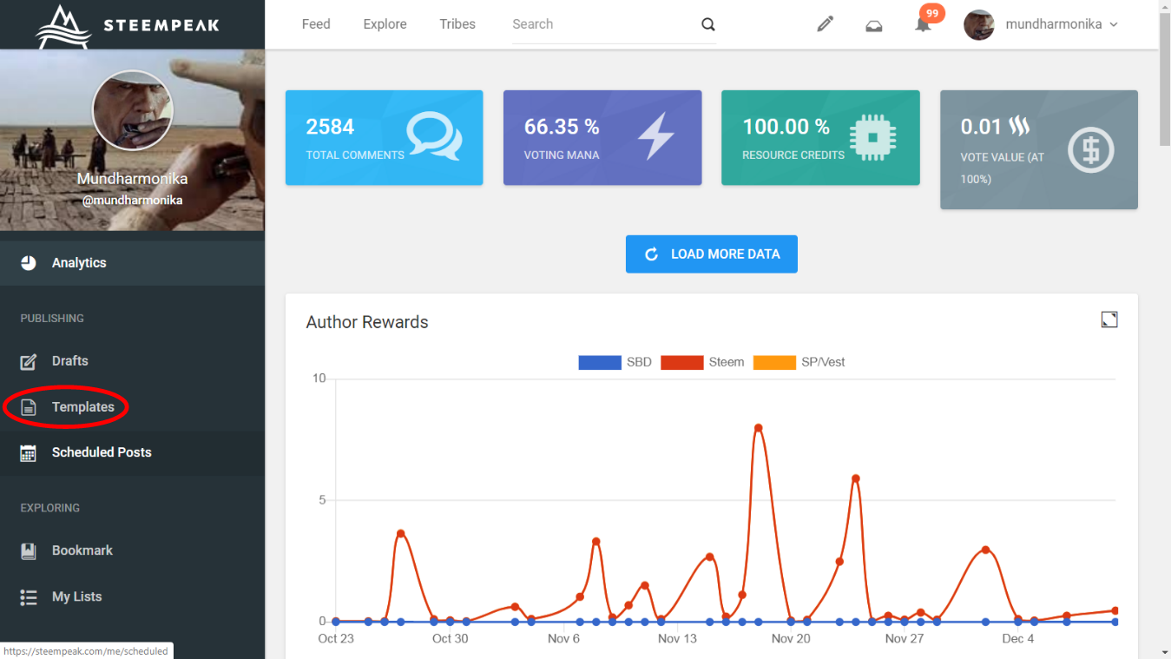Click the Oct 23 axis label
The image size is (1171, 659).
tap(336, 639)
